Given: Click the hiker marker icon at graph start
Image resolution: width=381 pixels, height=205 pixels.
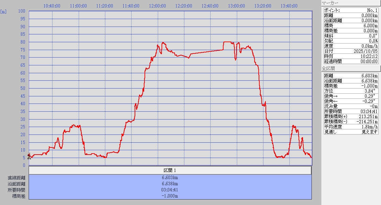Looking at the screenshot, I should tap(29, 156).
